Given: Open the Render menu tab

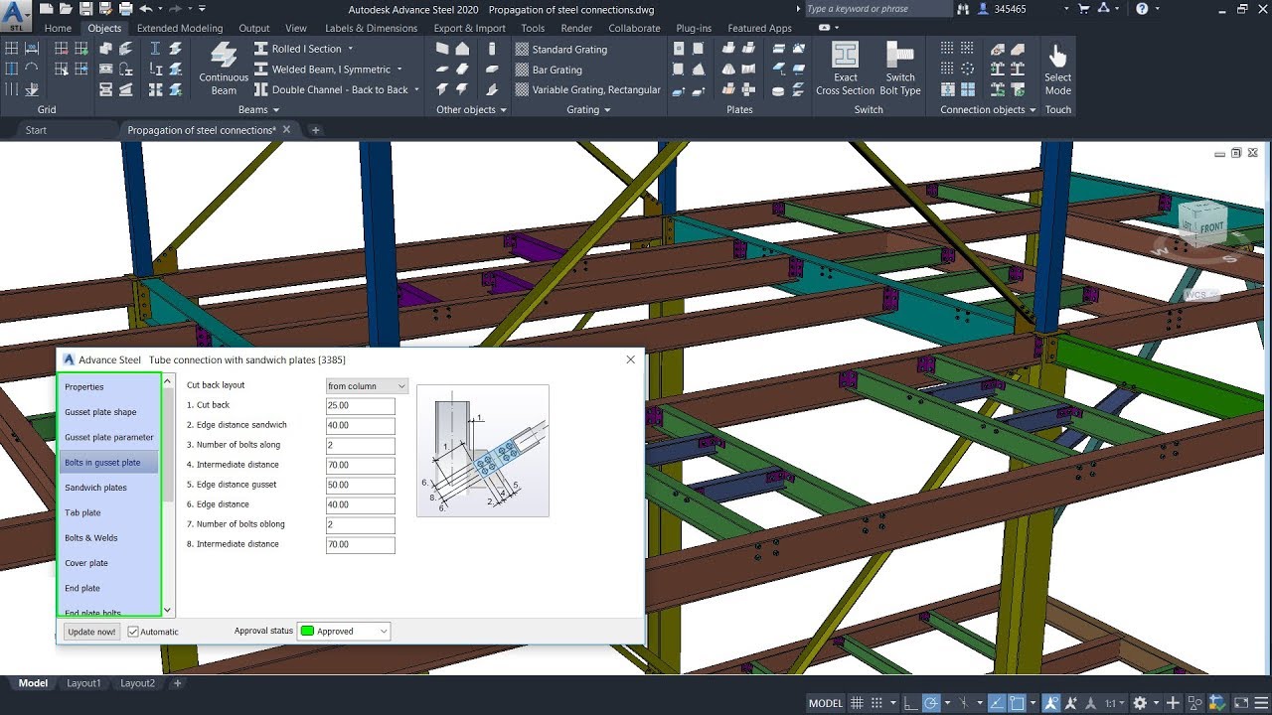Looking at the screenshot, I should click(x=576, y=28).
